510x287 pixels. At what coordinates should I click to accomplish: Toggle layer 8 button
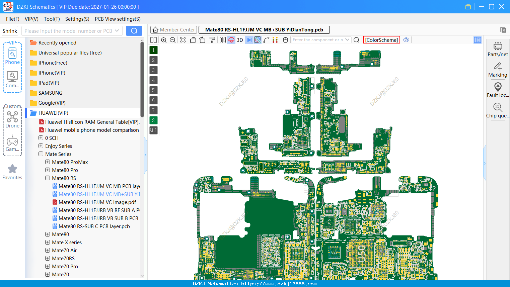click(153, 120)
